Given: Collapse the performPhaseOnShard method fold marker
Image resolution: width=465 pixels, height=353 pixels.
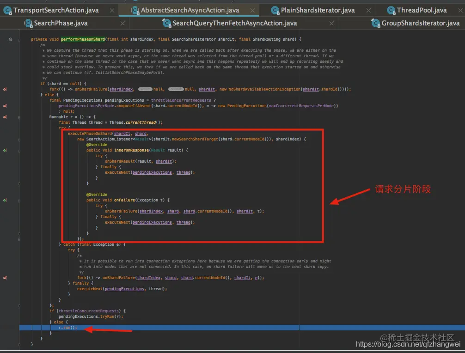Looking at the screenshot, I should (x=19, y=39).
